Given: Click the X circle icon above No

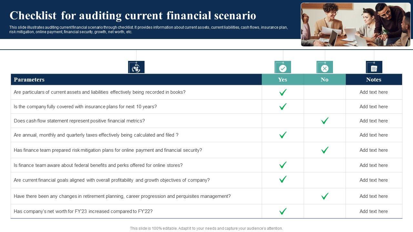Looking at the screenshot, I should [x=325, y=67].
